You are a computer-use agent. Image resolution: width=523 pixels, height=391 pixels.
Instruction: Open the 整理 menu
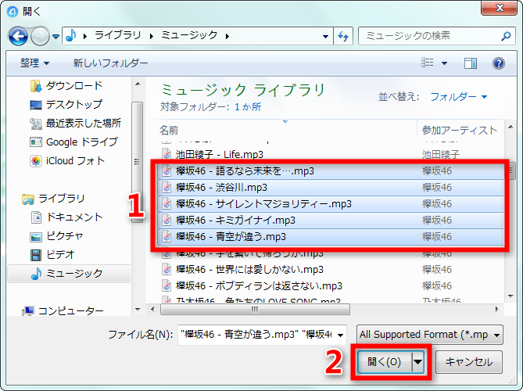coord(34,63)
